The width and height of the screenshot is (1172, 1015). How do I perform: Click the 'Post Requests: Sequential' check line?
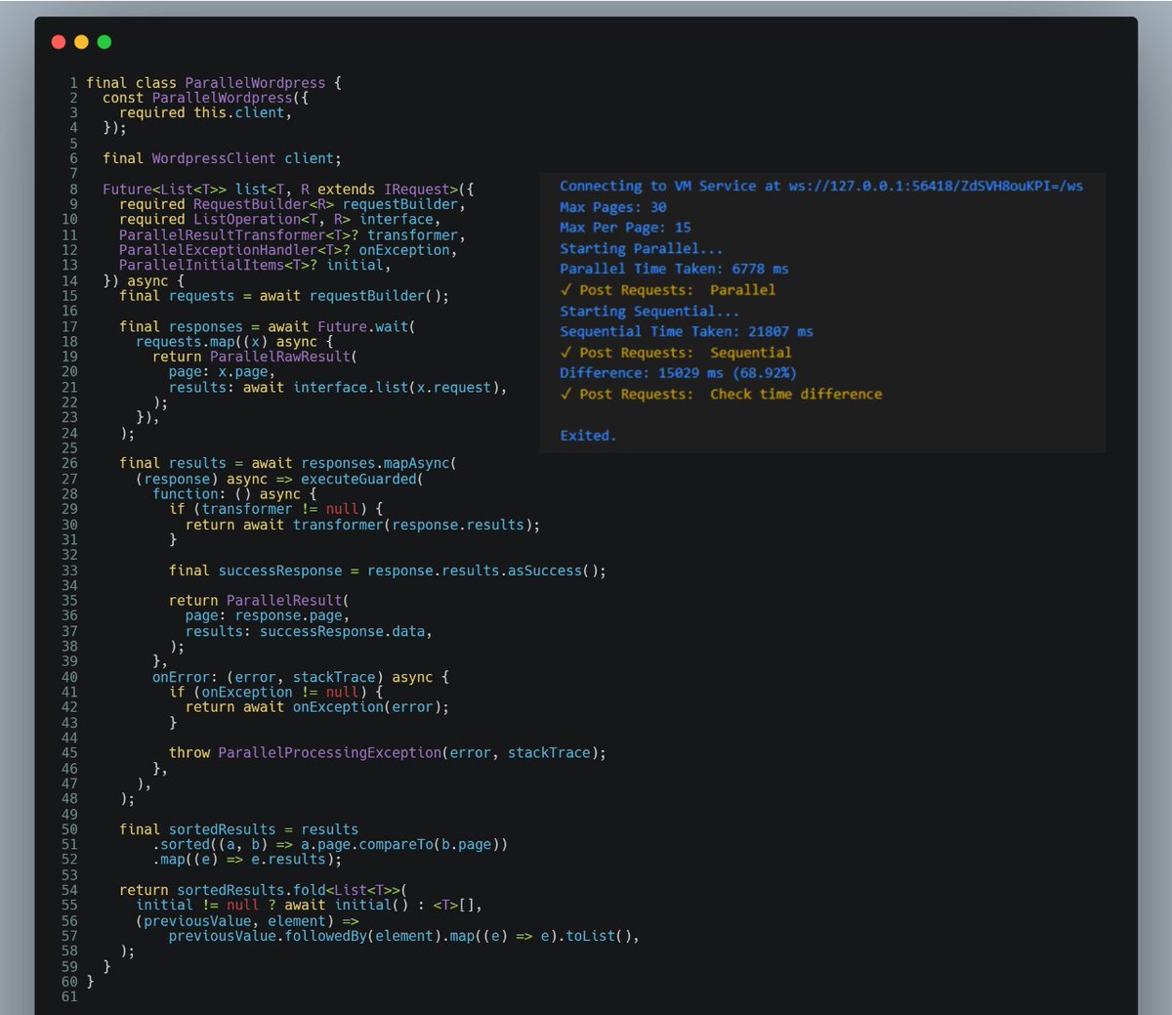click(676, 353)
